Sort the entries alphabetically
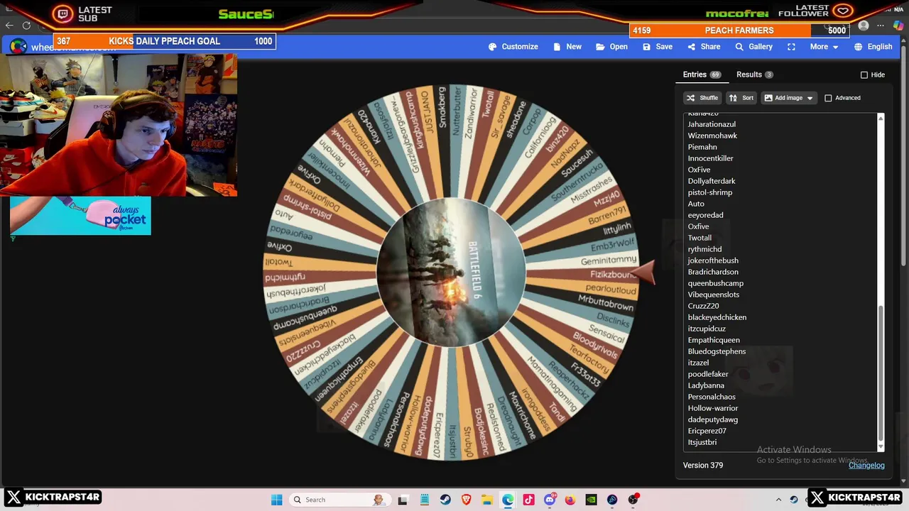Image resolution: width=909 pixels, height=511 pixels. click(x=741, y=98)
